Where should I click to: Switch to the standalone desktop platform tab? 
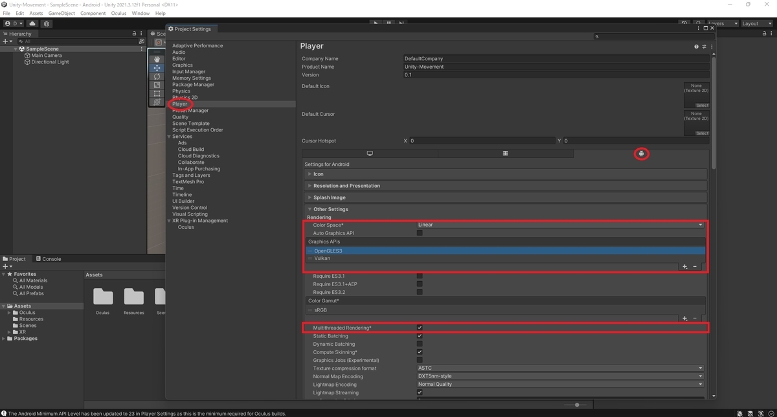(370, 153)
